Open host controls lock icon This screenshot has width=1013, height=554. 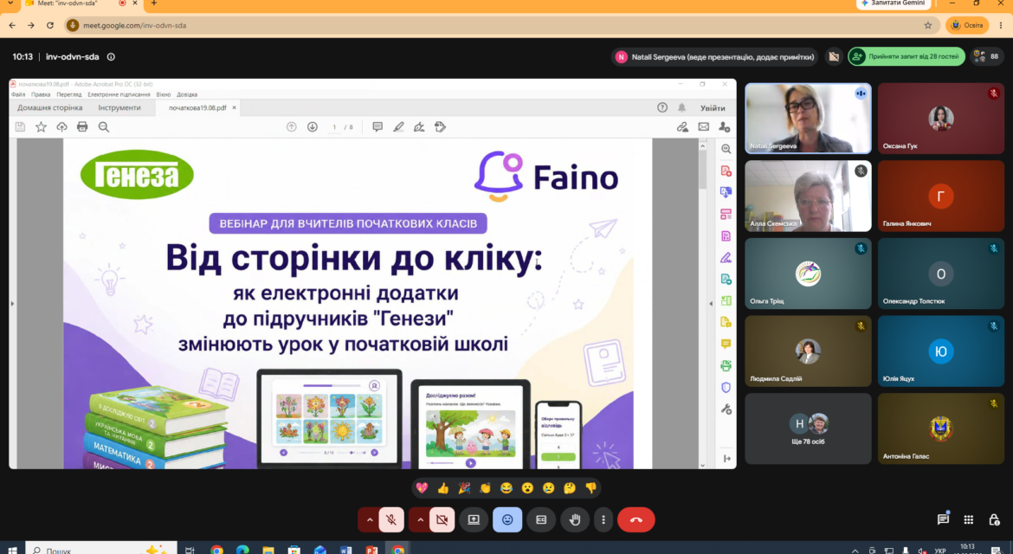(994, 519)
